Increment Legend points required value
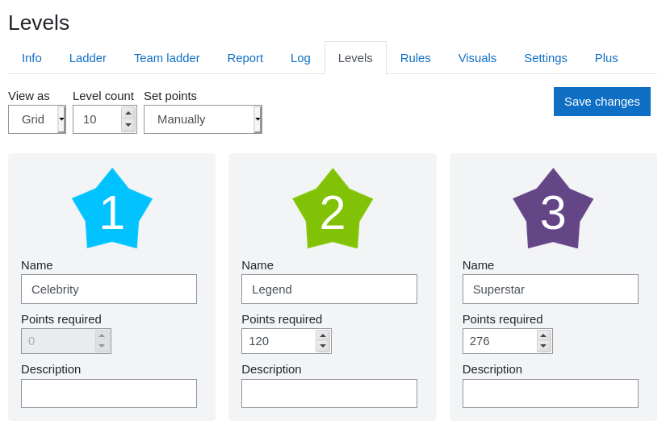This screenshot has width=666, height=429. click(x=323, y=335)
